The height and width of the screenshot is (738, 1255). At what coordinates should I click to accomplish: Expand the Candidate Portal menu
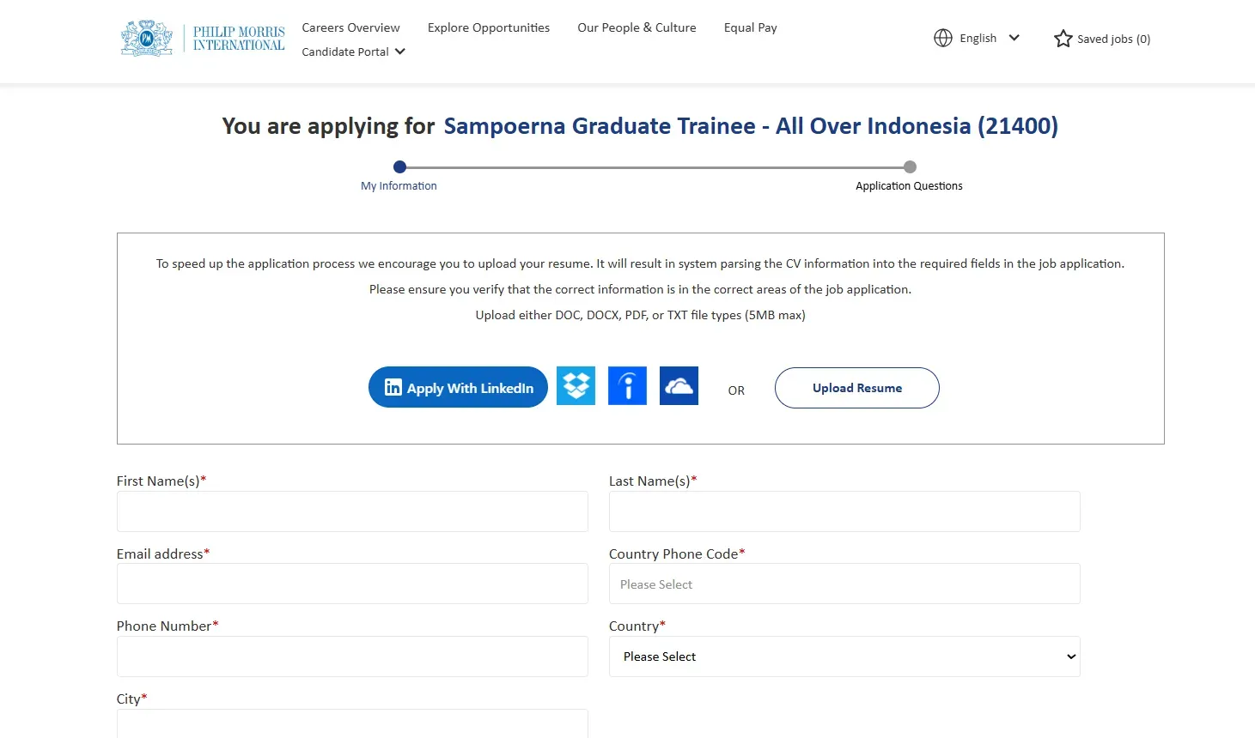[352, 51]
